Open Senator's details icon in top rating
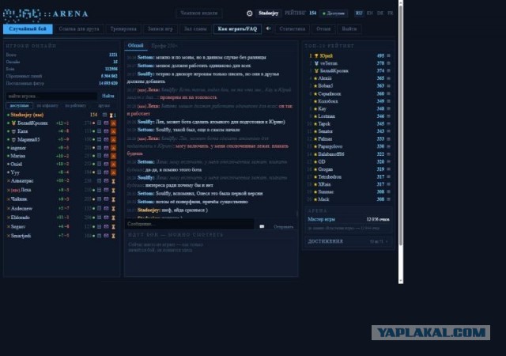The image size is (506, 356). [388, 131]
